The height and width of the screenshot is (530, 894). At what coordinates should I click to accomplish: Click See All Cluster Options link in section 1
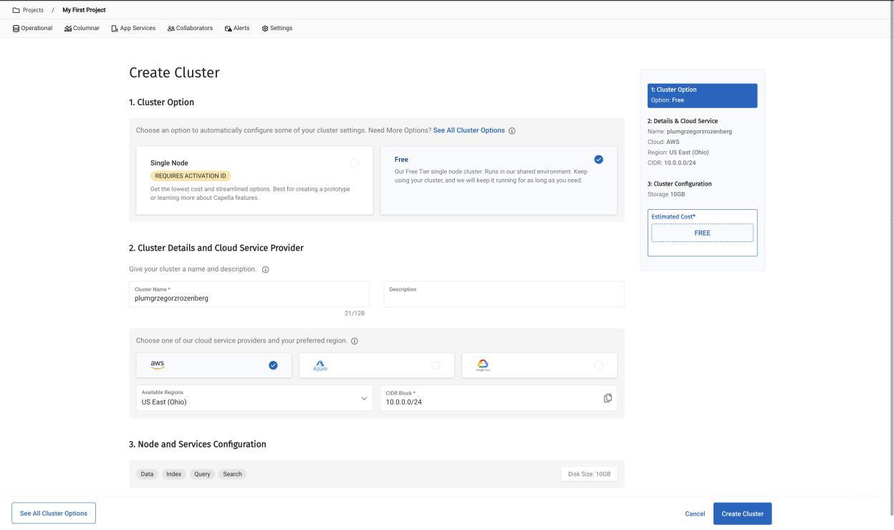point(469,130)
